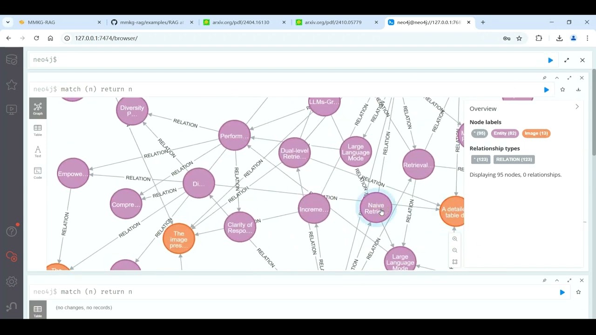Run the query in top editor

550,60
